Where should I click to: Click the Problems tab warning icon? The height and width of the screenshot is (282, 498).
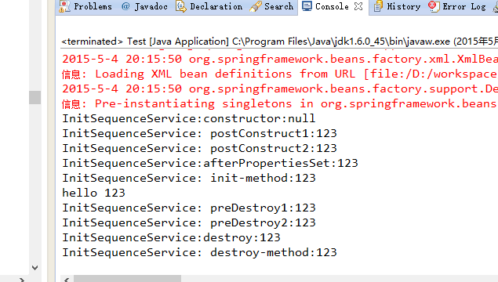point(64,6)
